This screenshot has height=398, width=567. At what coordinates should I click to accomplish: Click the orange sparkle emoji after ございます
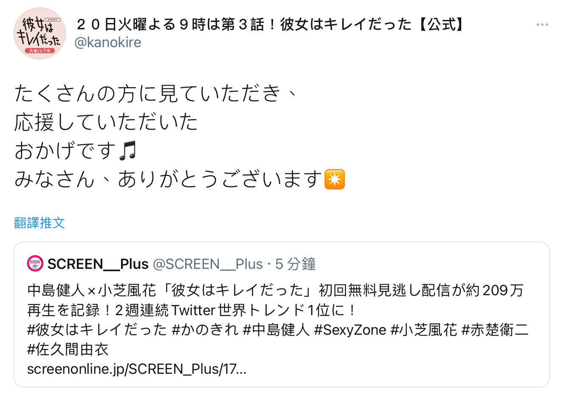[335, 179]
